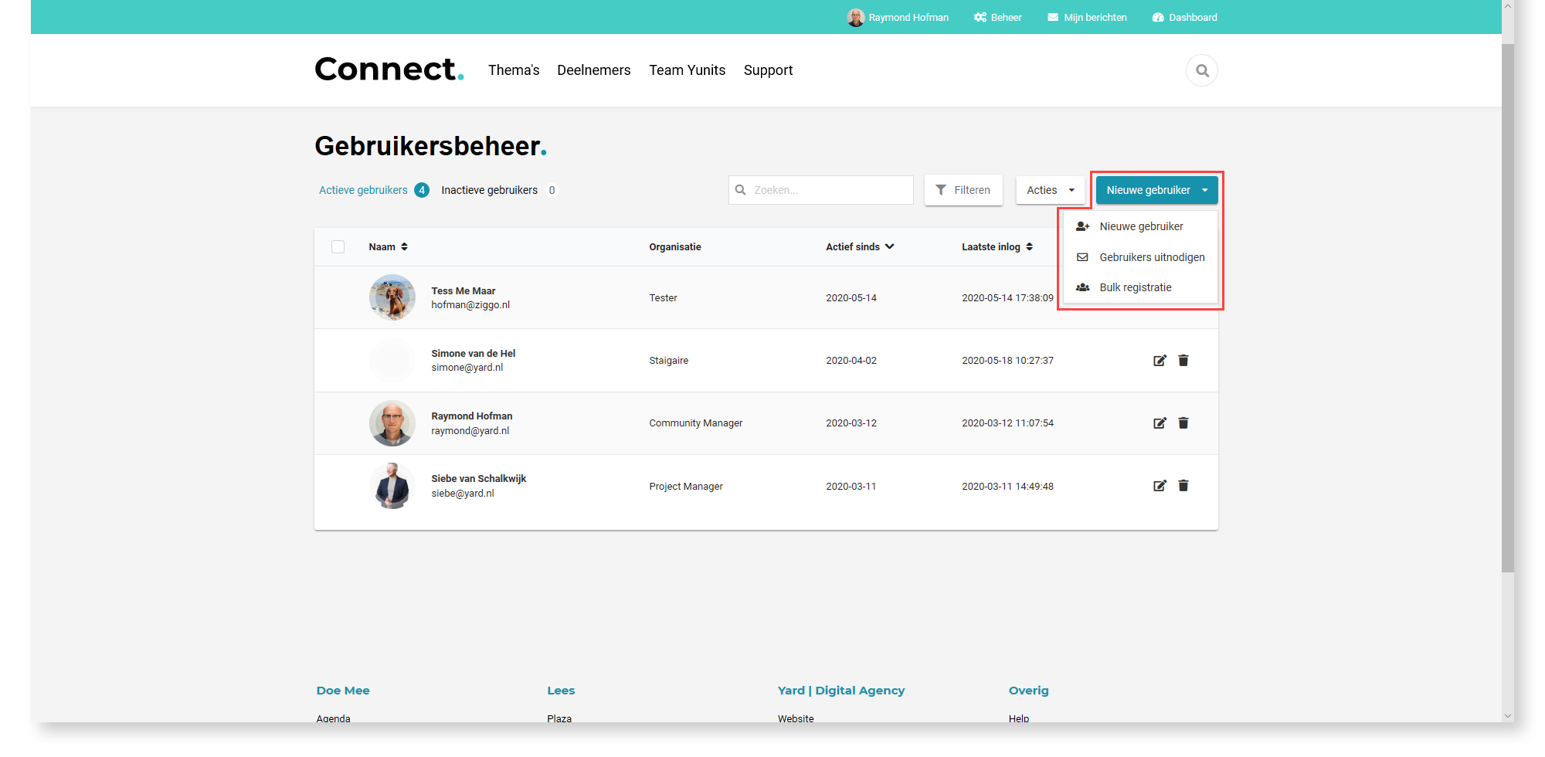Choose Bulk registratie menu entry
The height and width of the screenshot is (757, 1545).
pyautogui.click(x=1140, y=287)
